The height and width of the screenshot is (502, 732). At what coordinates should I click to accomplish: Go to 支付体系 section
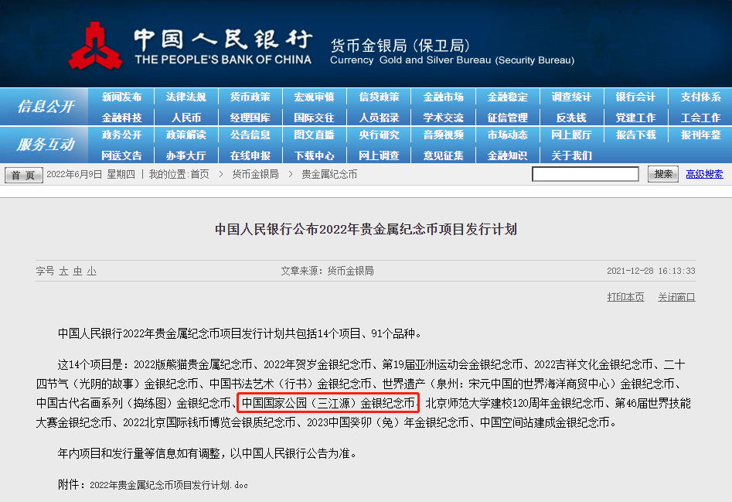pyautogui.click(x=701, y=97)
